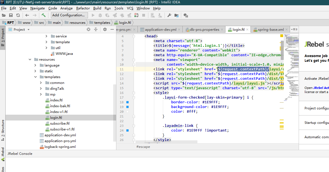Image resolution: width=329 pixels, height=172 pixels.
Task: Click the Back navigation arrow
Action: [x=27, y=15]
